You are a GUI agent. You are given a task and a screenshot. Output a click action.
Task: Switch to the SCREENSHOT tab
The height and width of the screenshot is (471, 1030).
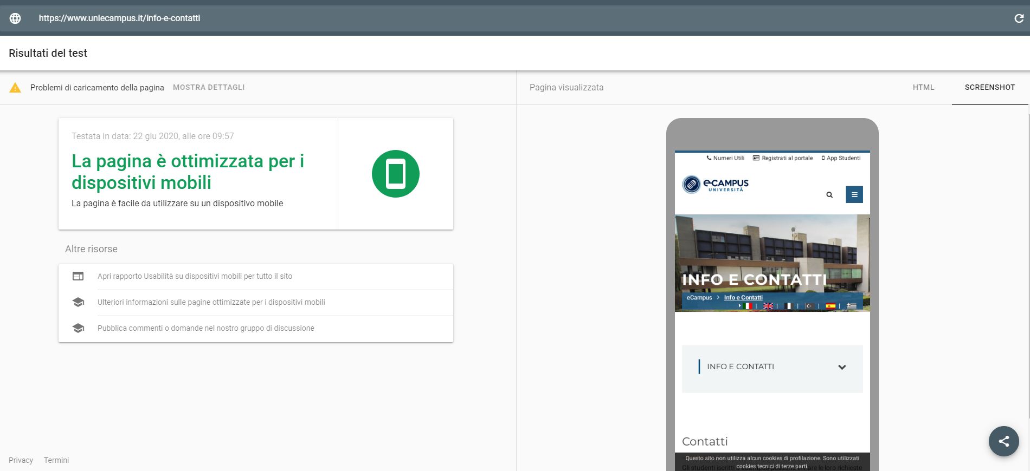click(x=990, y=87)
